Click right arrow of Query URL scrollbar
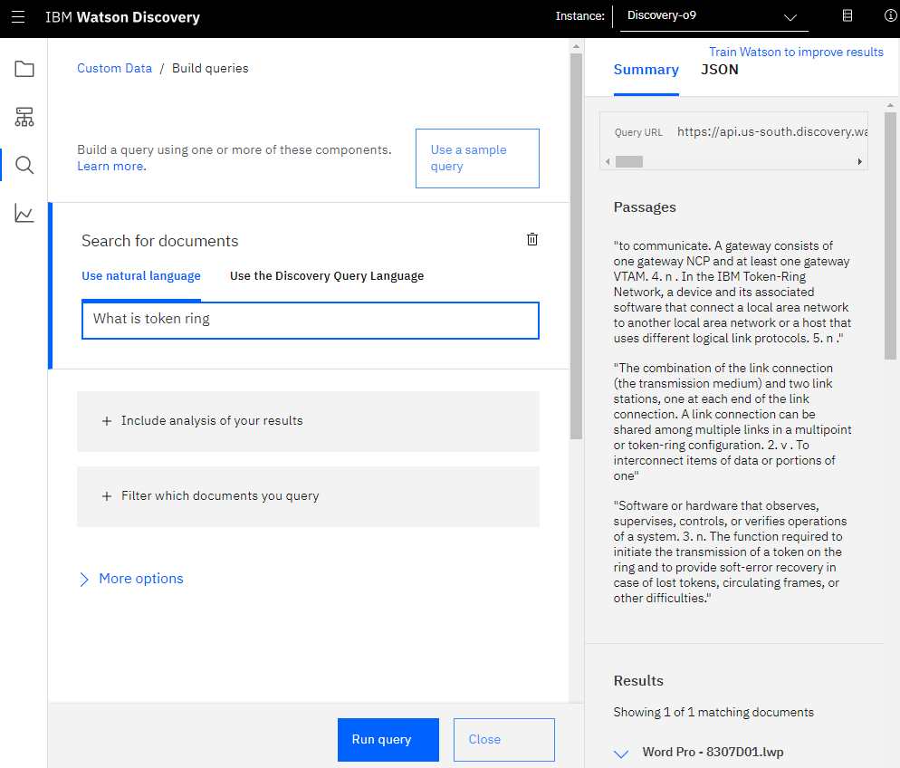This screenshot has height=768, width=900. pos(860,162)
